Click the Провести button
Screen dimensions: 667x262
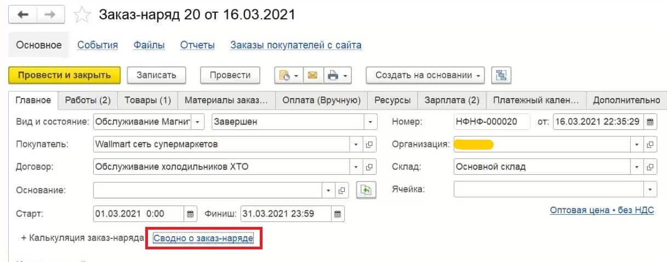coord(230,76)
